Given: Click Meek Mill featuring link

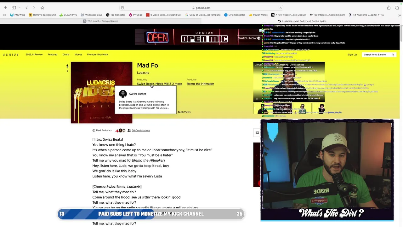Looking at the screenshot, I should point(162,84).
